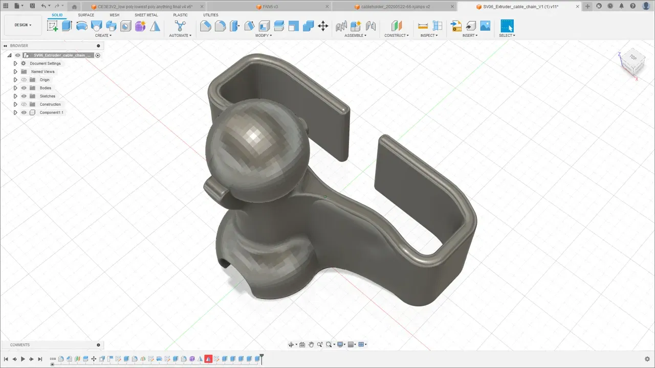Open timeline settings gear
The width and height of the screenshot is (655, 368).
tap(647, 359)
